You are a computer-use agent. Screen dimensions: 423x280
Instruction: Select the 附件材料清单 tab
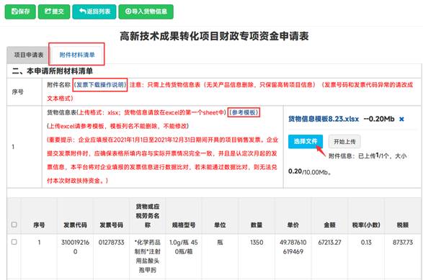tap(77, 55)
